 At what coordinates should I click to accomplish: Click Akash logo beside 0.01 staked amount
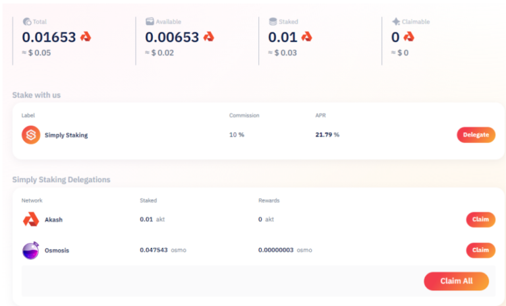pos(306,38)
